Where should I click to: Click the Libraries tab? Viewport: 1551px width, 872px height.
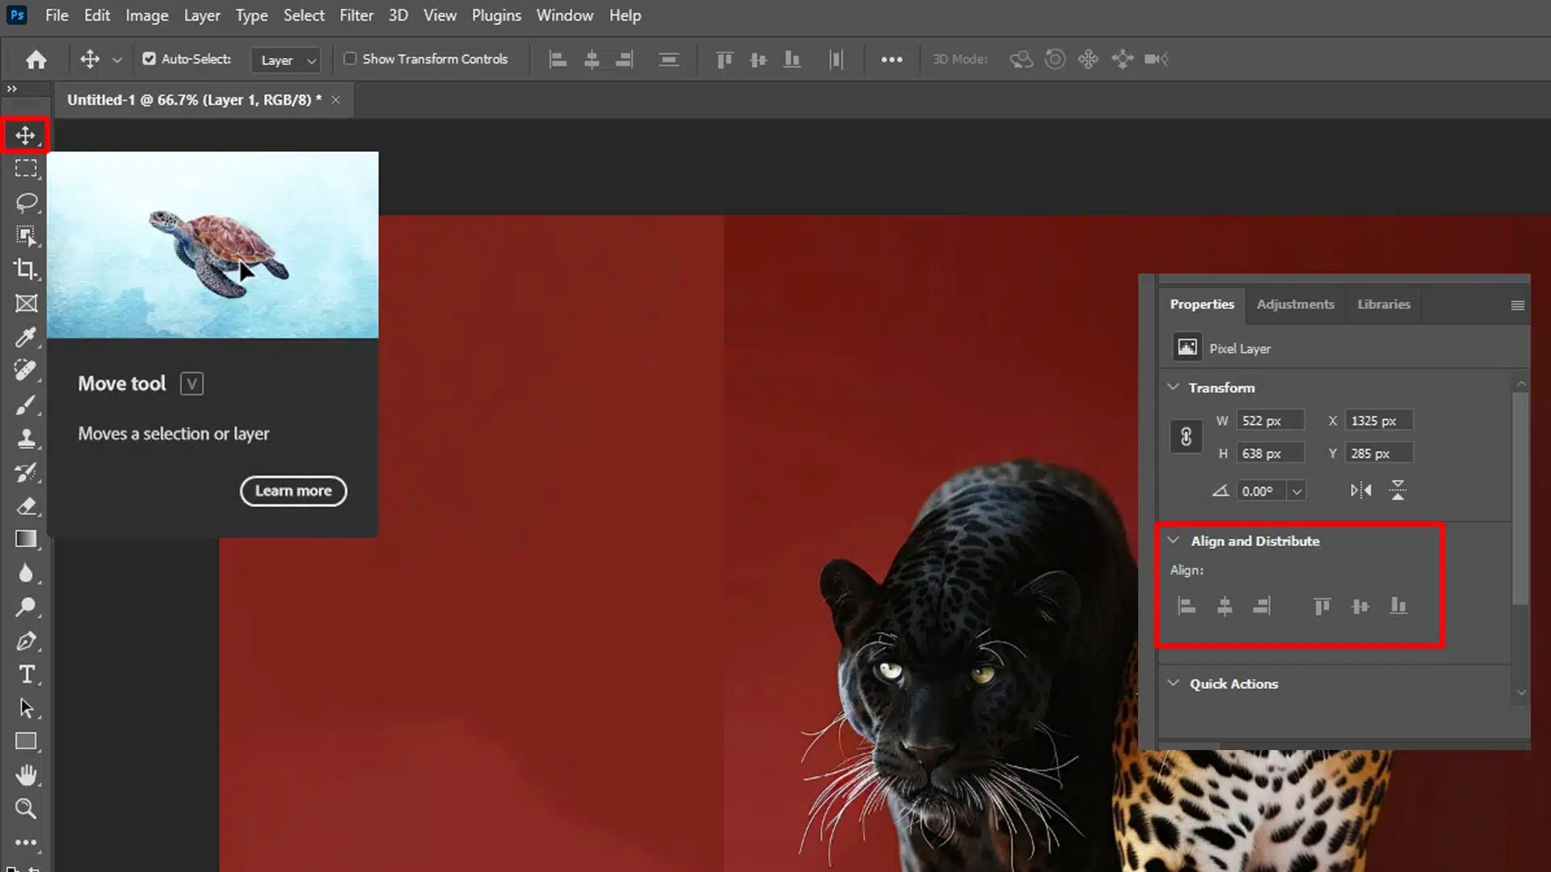point(1383,304)
